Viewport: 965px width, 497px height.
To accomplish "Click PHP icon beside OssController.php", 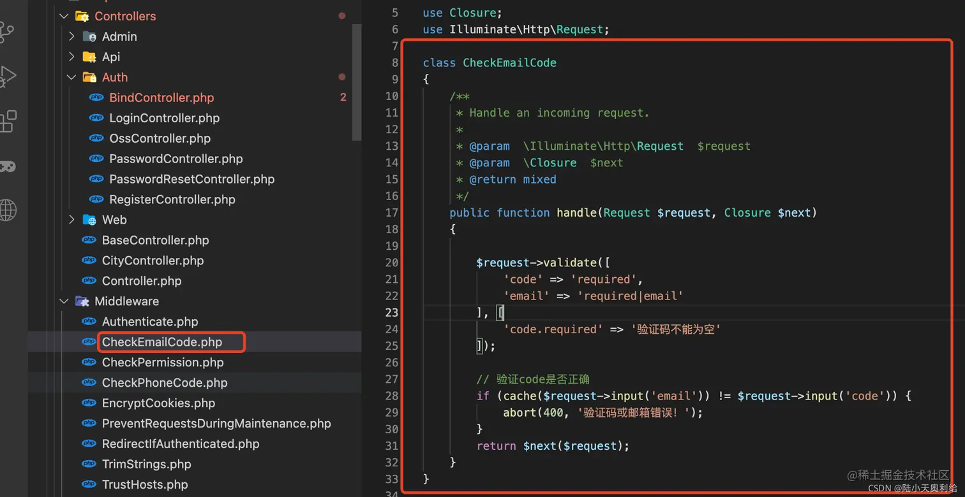I will pos(96,138).
